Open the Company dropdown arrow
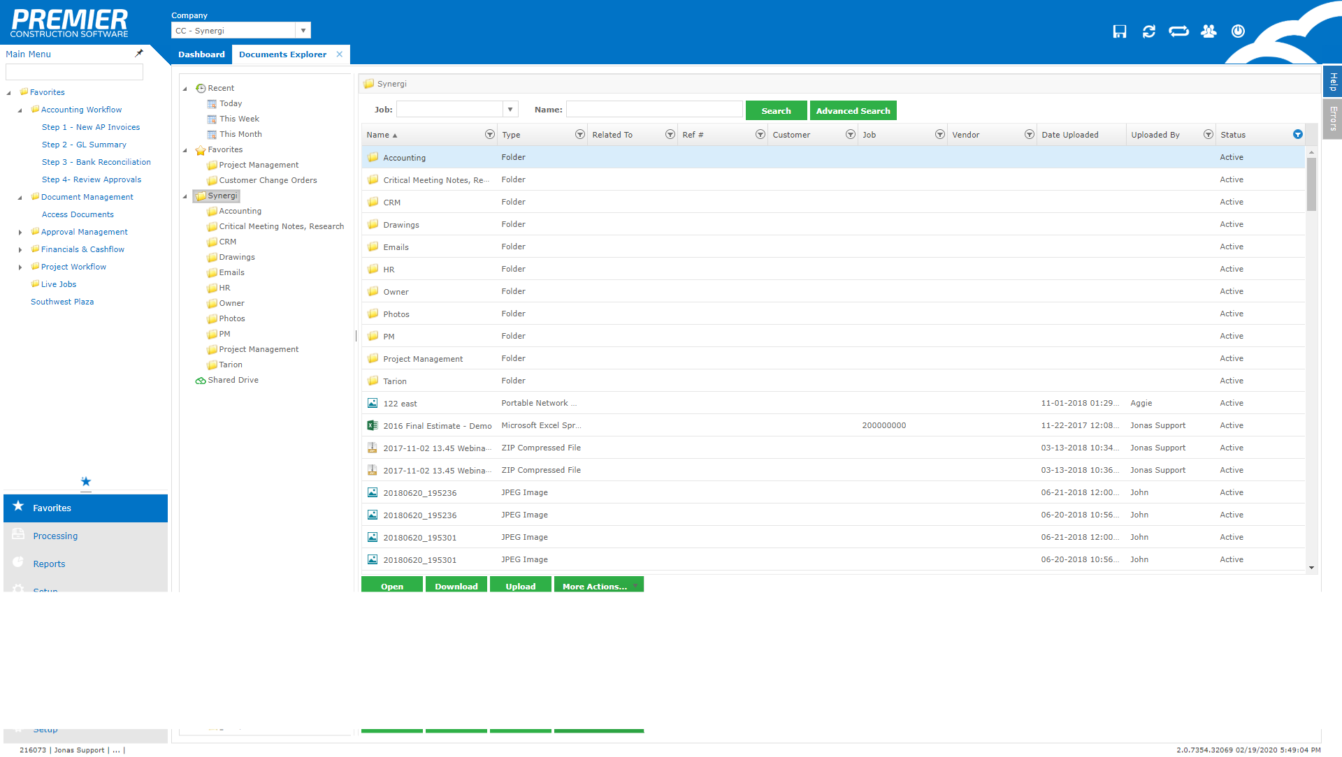Screen dimensions: 1342x757 click(303, 31)
